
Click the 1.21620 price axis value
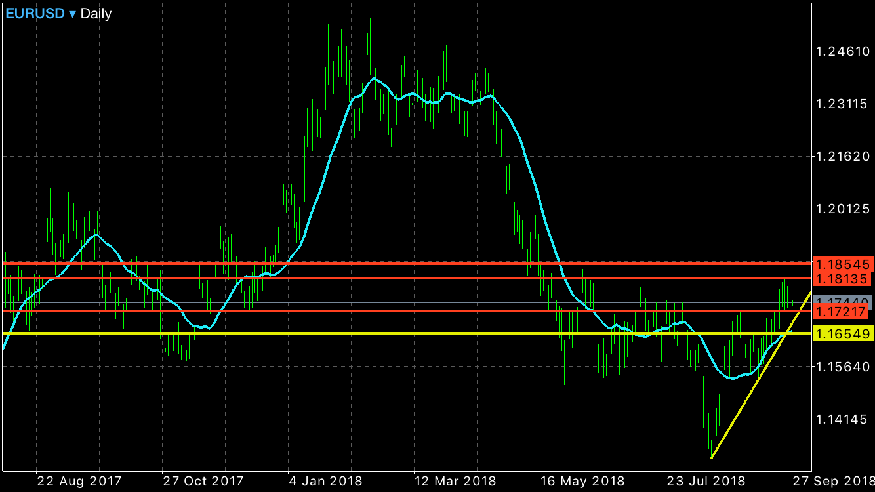click(x=843, y=156)
